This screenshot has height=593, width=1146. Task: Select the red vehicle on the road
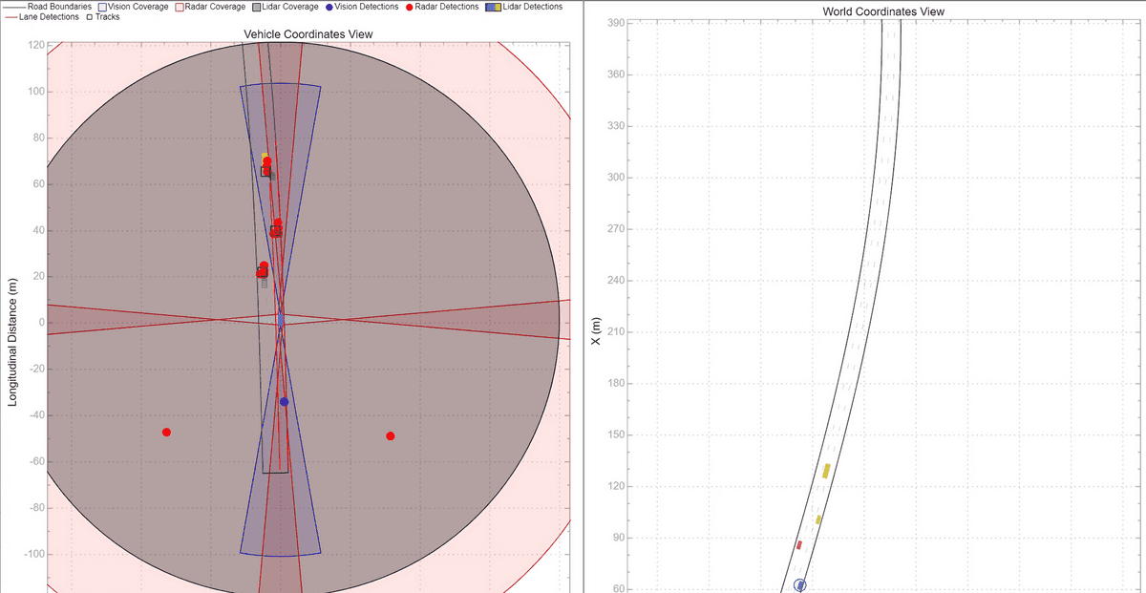(799, 545)
